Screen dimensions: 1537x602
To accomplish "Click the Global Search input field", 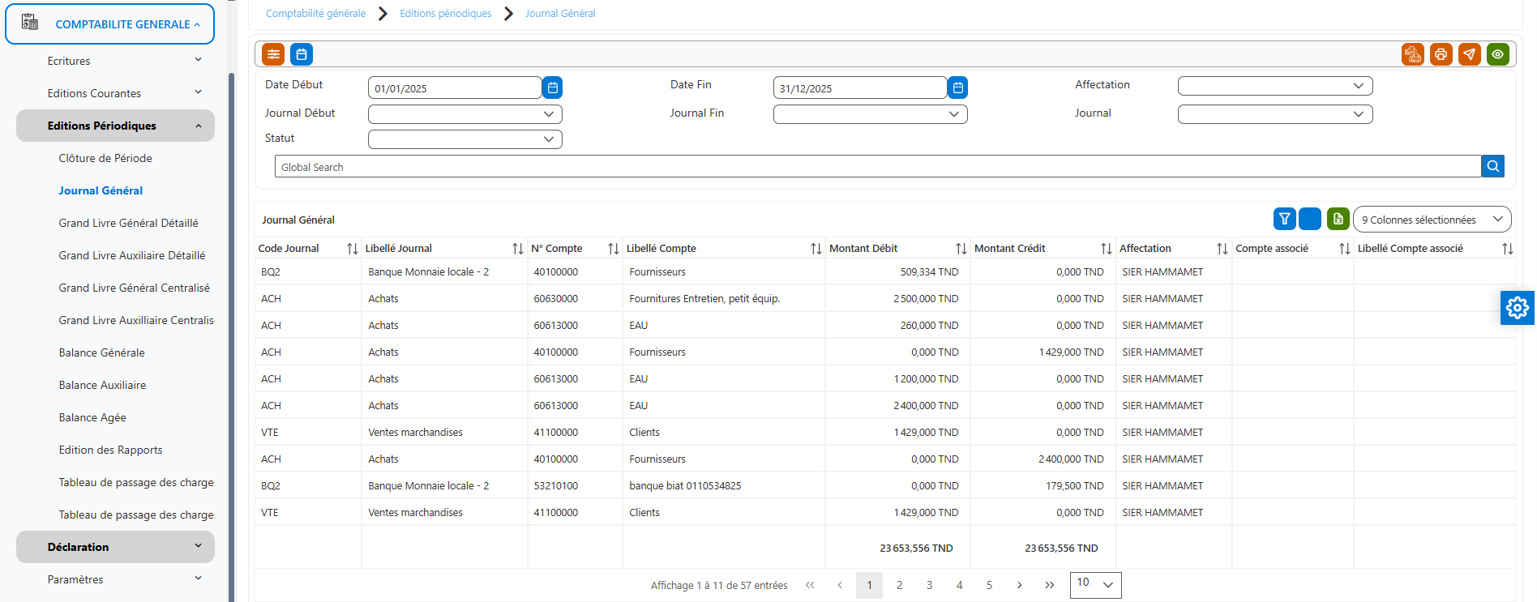I will pos(878,166).
